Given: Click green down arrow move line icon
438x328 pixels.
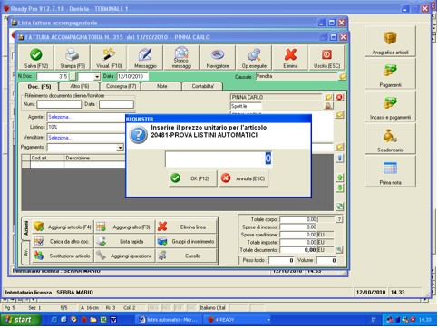Looking at the screenshot, I should 340,188.
